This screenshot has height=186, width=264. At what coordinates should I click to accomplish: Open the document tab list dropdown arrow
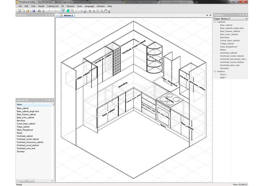tap(207, 15)
